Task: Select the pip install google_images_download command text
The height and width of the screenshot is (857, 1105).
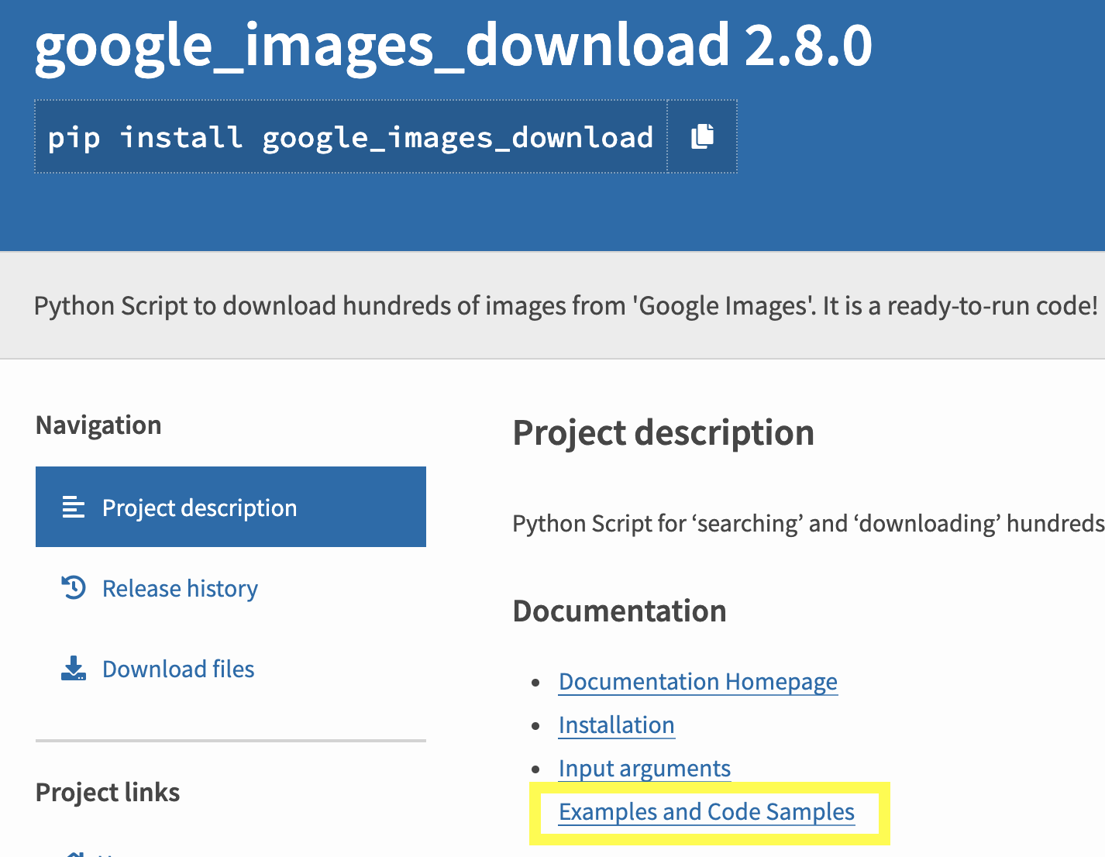Action: 351,137
